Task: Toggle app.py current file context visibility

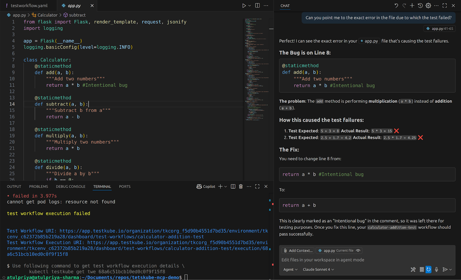Action: [358, 251]
